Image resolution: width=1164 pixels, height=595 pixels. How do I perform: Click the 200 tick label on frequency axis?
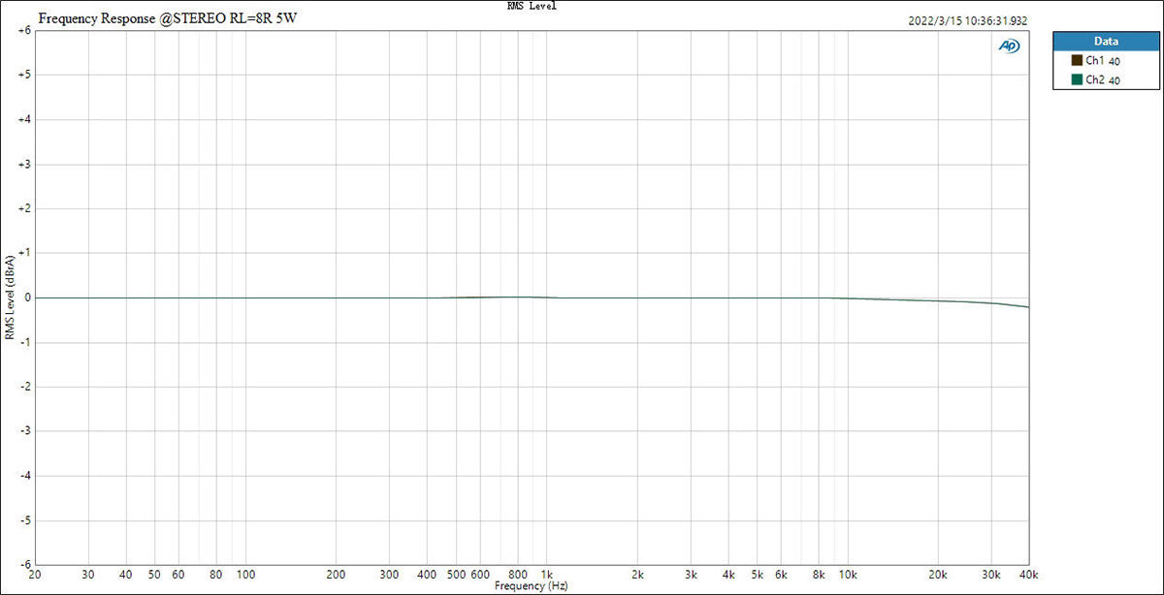point(336,575)
